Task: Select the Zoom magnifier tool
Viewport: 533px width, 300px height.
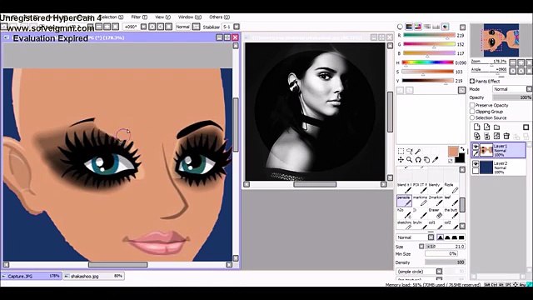Action: coord(410,159)
